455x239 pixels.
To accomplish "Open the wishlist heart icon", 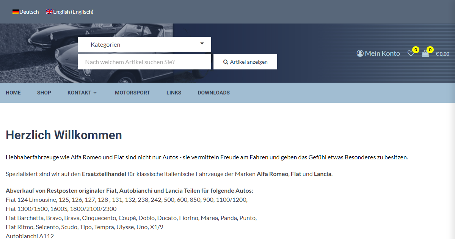I will [411, 53].
